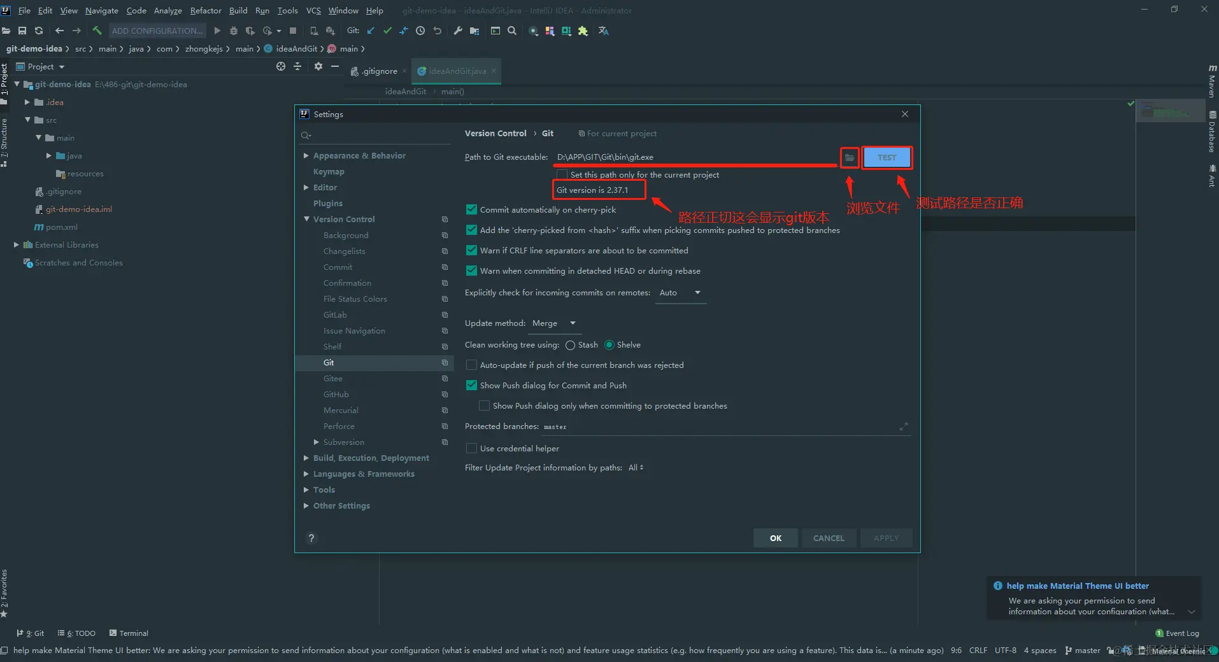Click the Git Commit checkmark icon
Screen dimensions: 1219x662
click(387, 31)
